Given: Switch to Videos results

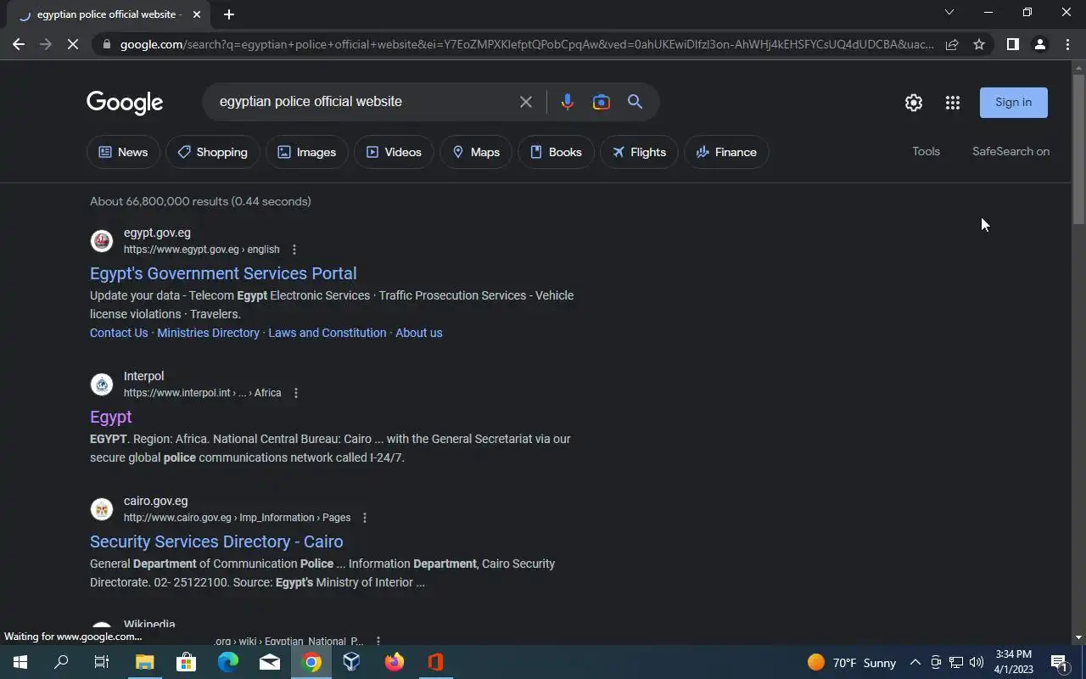Looking at the screenshot, I should [394, 152].
